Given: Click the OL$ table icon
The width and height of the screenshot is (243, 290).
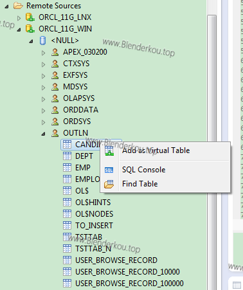Looking at the screenshot, I should (67, 191).
